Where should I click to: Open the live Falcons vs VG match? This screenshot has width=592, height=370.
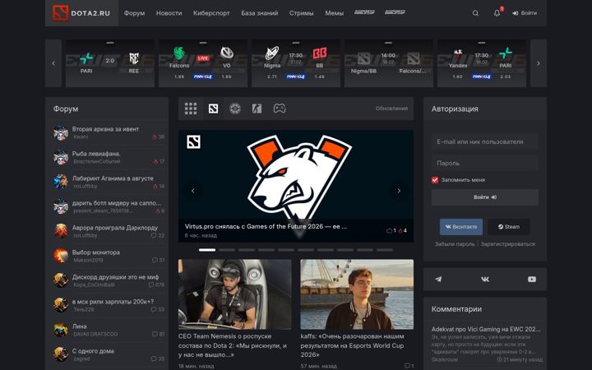pyautogui.click(x=203, y=63)
